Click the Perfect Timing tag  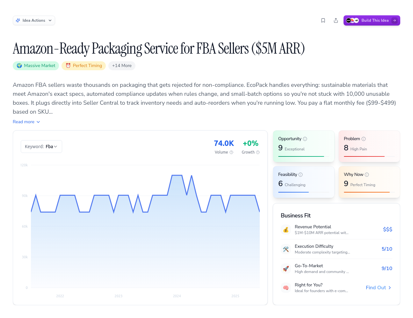tap(83, 65)
